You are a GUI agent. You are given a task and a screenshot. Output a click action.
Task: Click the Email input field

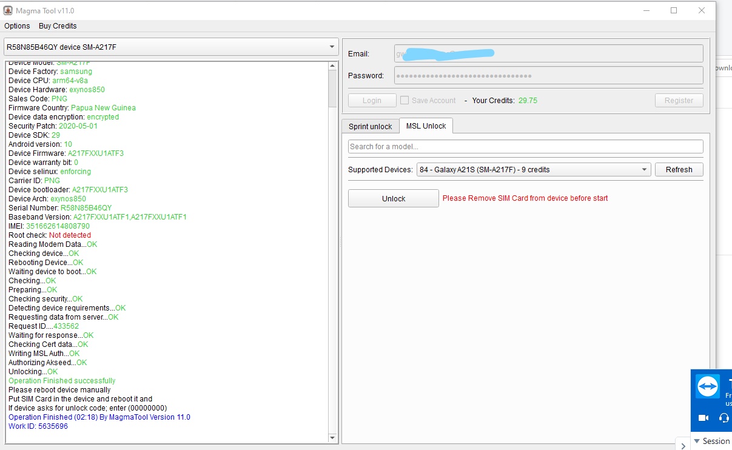tap(549, 53)
